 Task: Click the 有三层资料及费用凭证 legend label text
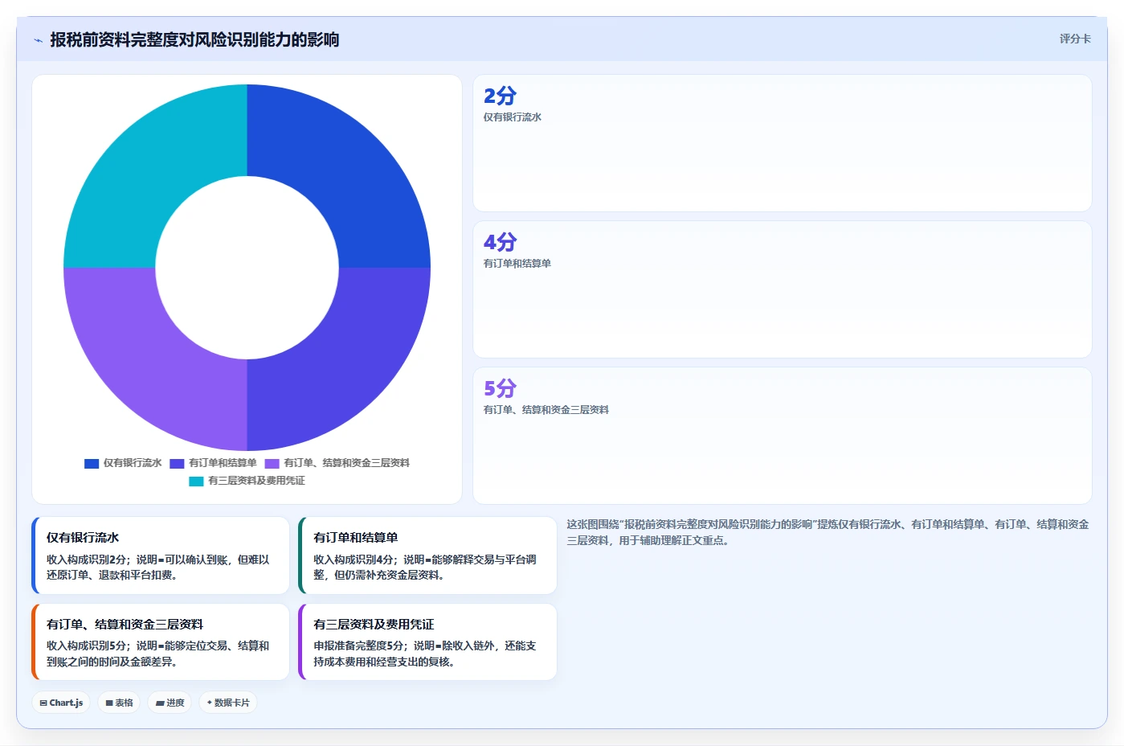tap(256, 481)
